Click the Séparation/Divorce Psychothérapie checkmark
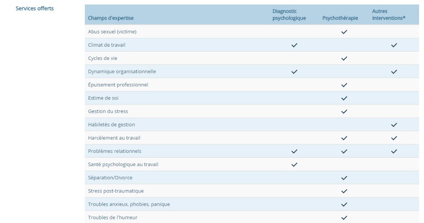 point(344,178)
